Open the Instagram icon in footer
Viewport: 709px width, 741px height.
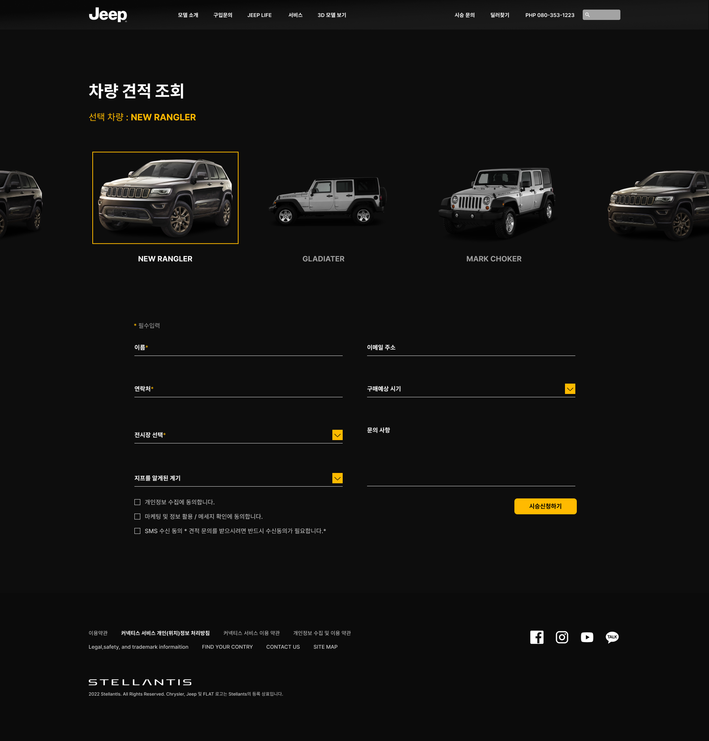pyautogui.click(x=562, y=637)
